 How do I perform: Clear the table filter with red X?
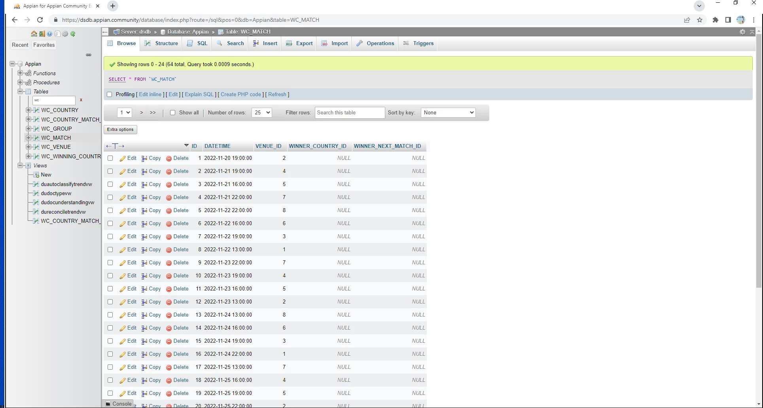click(81, 100)
